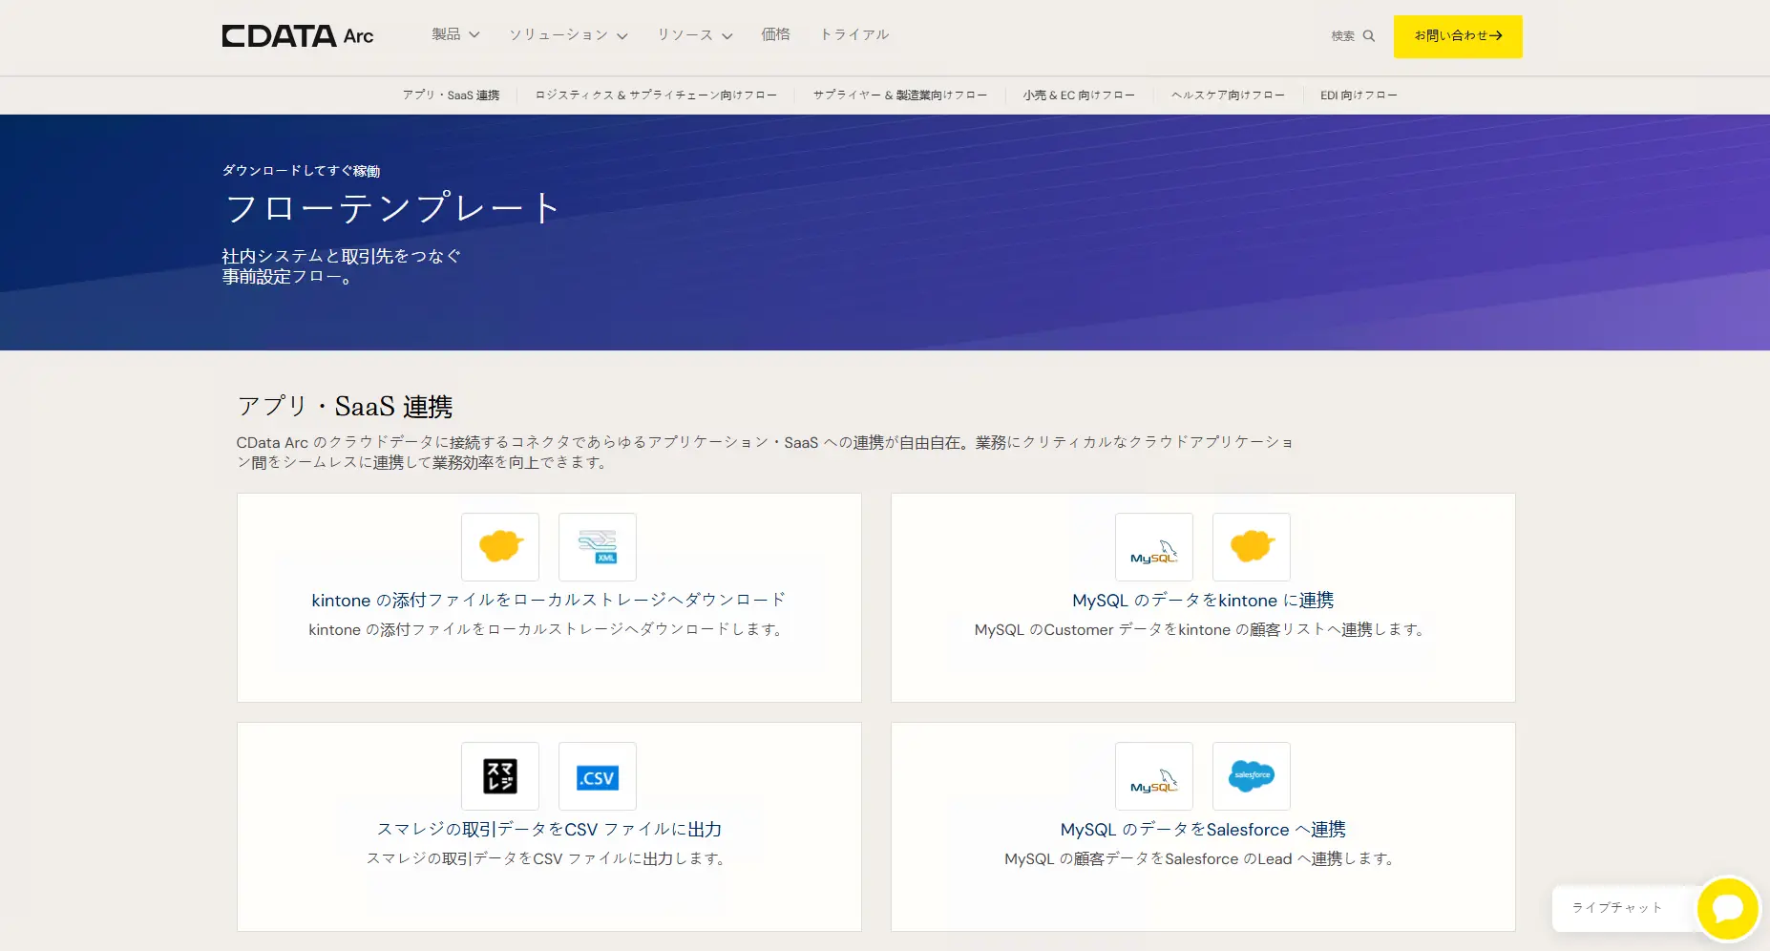1770x951 pixels.
Task: Click ダウンロードしてすぐ稼働 text
Action: [x=302, y=170]
